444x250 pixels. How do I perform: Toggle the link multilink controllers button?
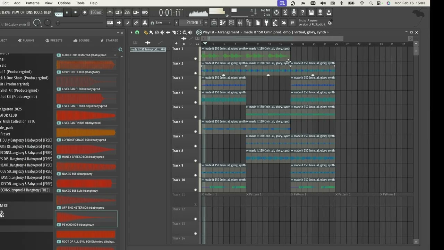pos(136,23)
